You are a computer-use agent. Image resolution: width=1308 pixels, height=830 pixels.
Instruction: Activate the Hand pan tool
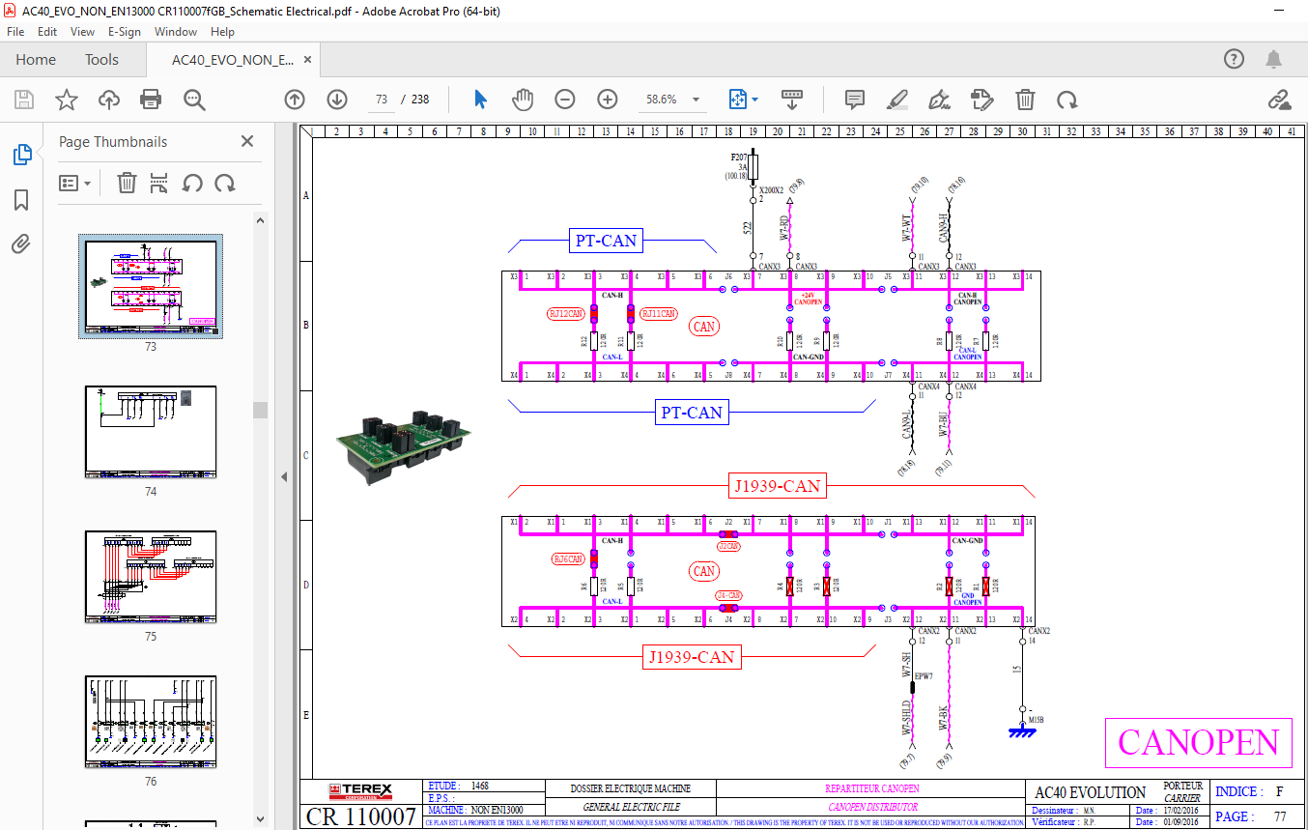click(523, 100)
